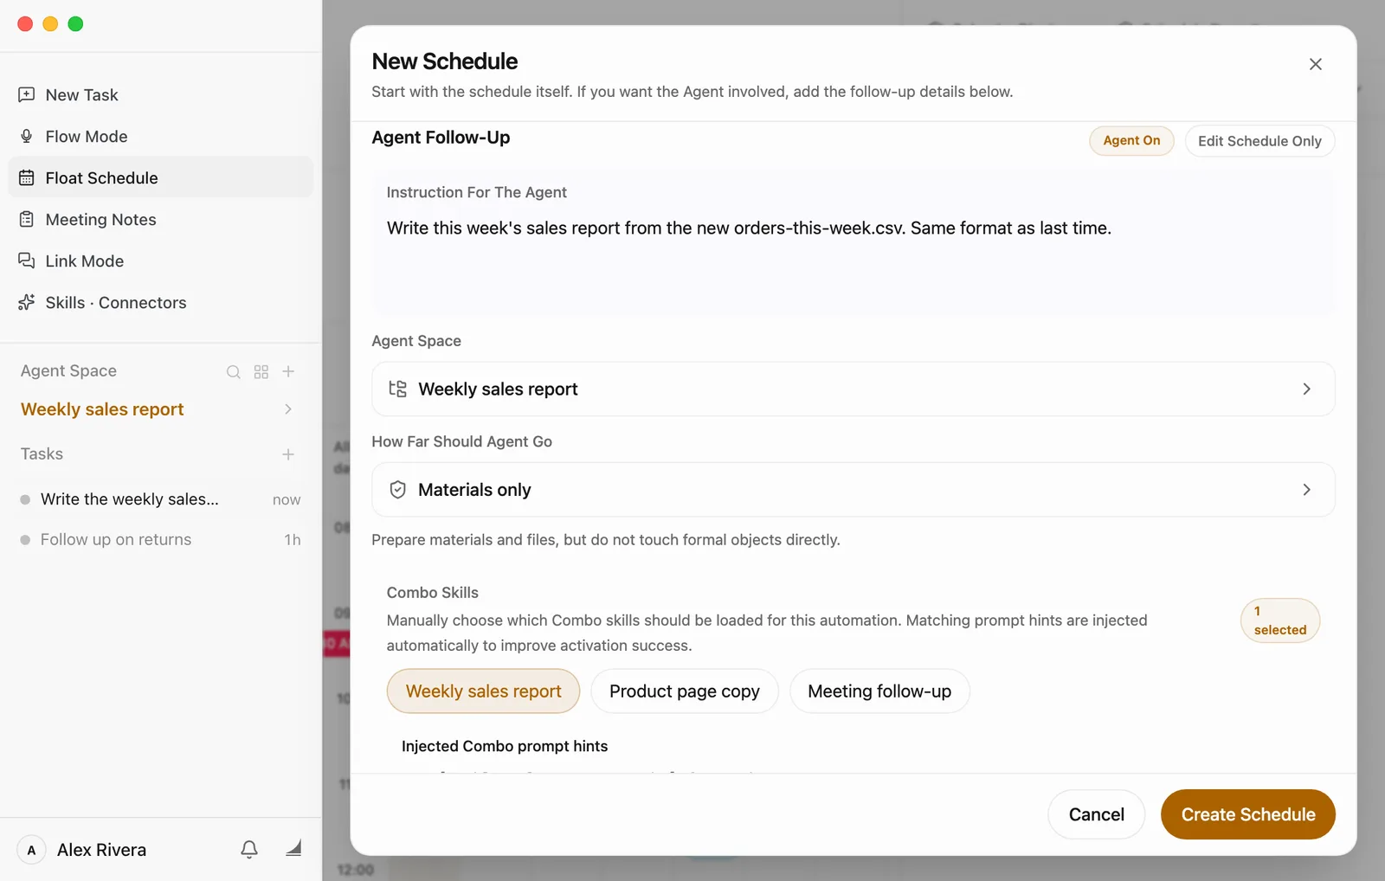Click the tree icon beside Weekly sales report
The height and width of the screenshot is (881, 1385).
pyautogui.click(x=398, y=389)
